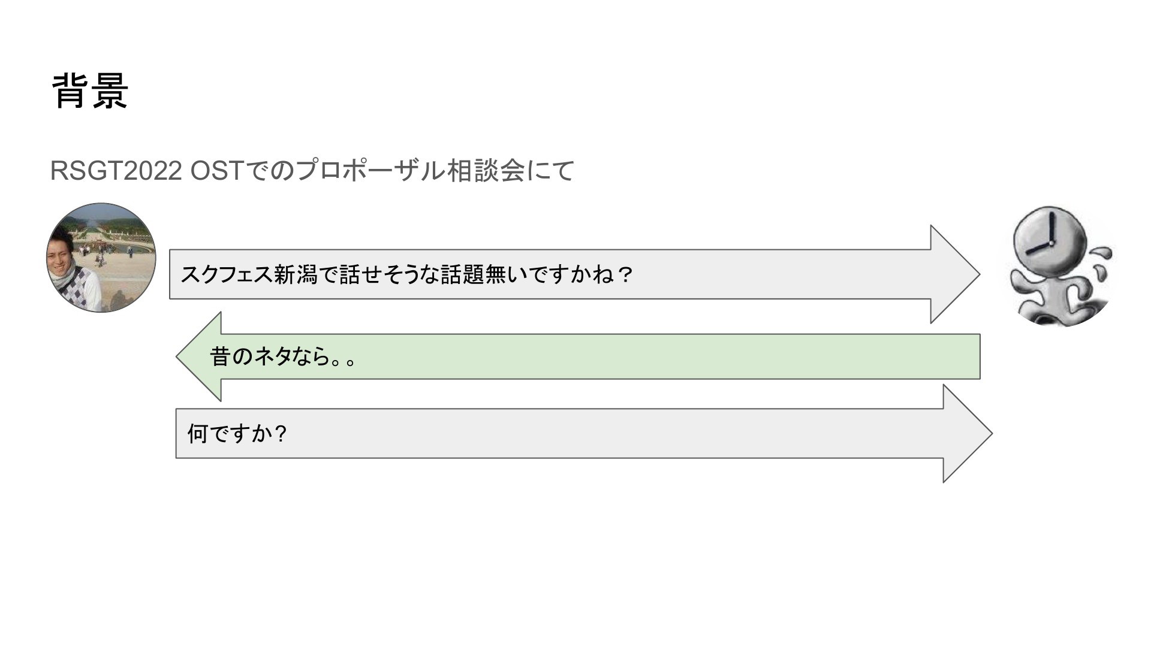The image size is (1151, 647).
Task: Click the text スクフェス新潟で話せそうな話題無いですかね？
Action: click(x=407, y=274)
